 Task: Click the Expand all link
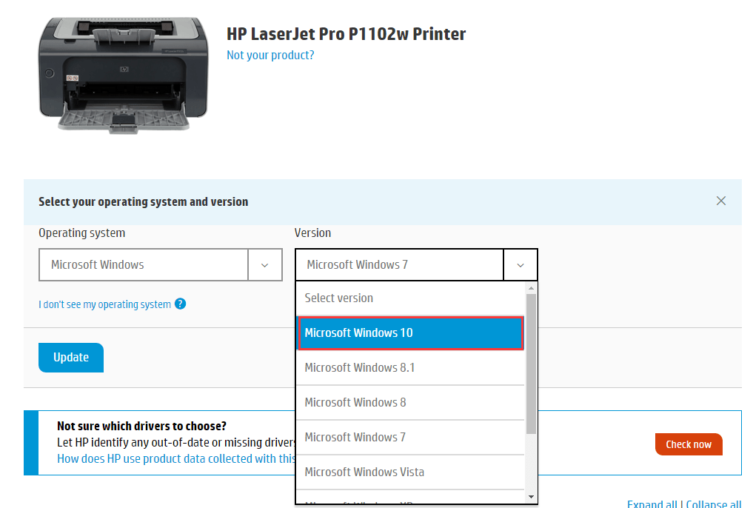click(652, 504)
